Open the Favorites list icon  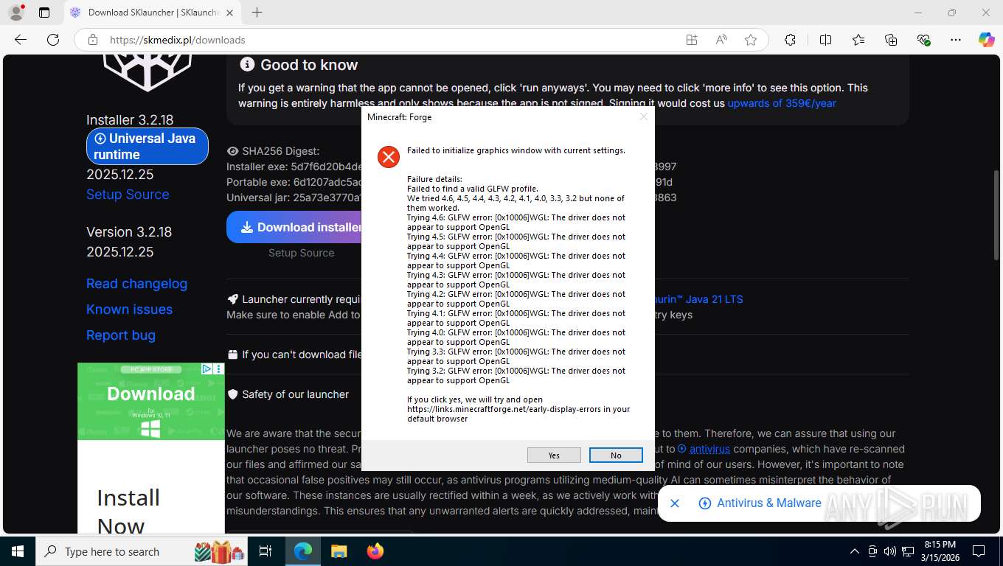coord(858,40)
